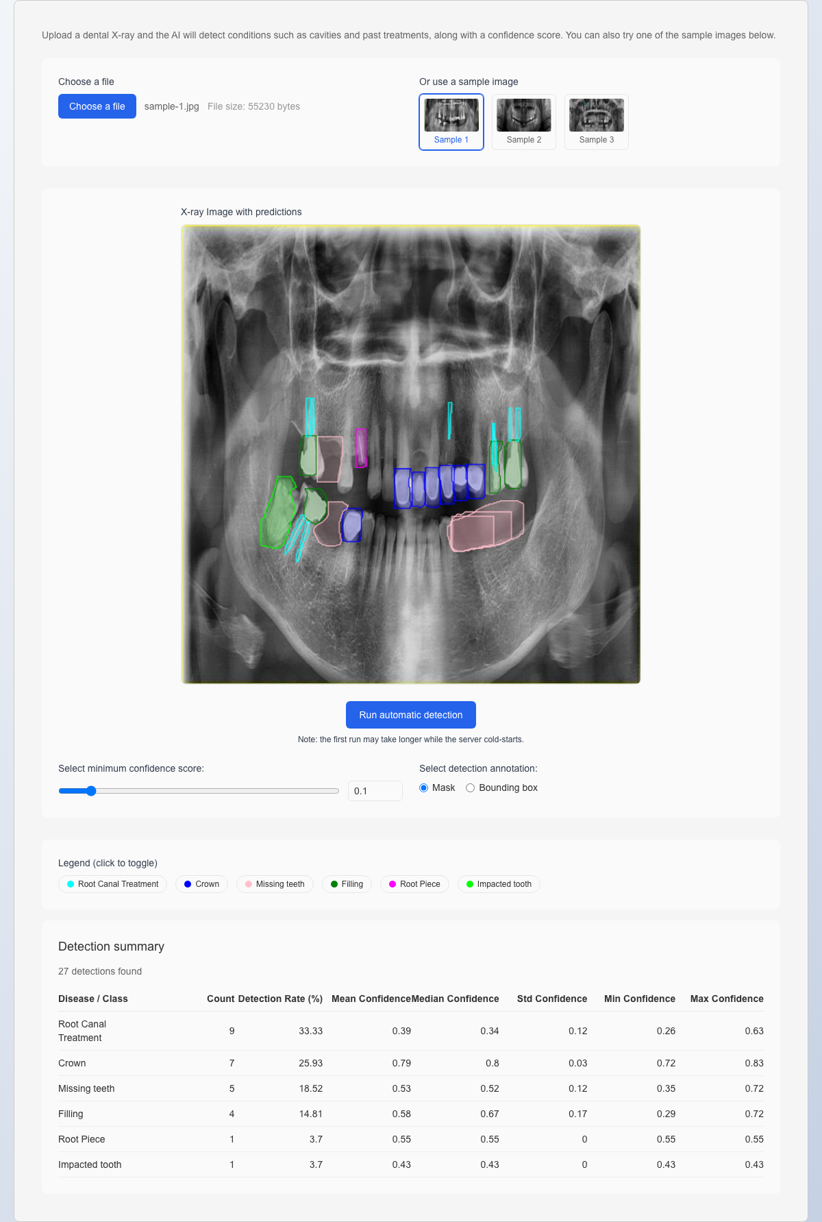The image size is (822, 1222).
Task: Click the Detection Rate (%) column header
Action: [x=280, y=999]
